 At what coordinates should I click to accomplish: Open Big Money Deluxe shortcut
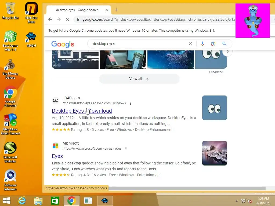pos(10,69)
